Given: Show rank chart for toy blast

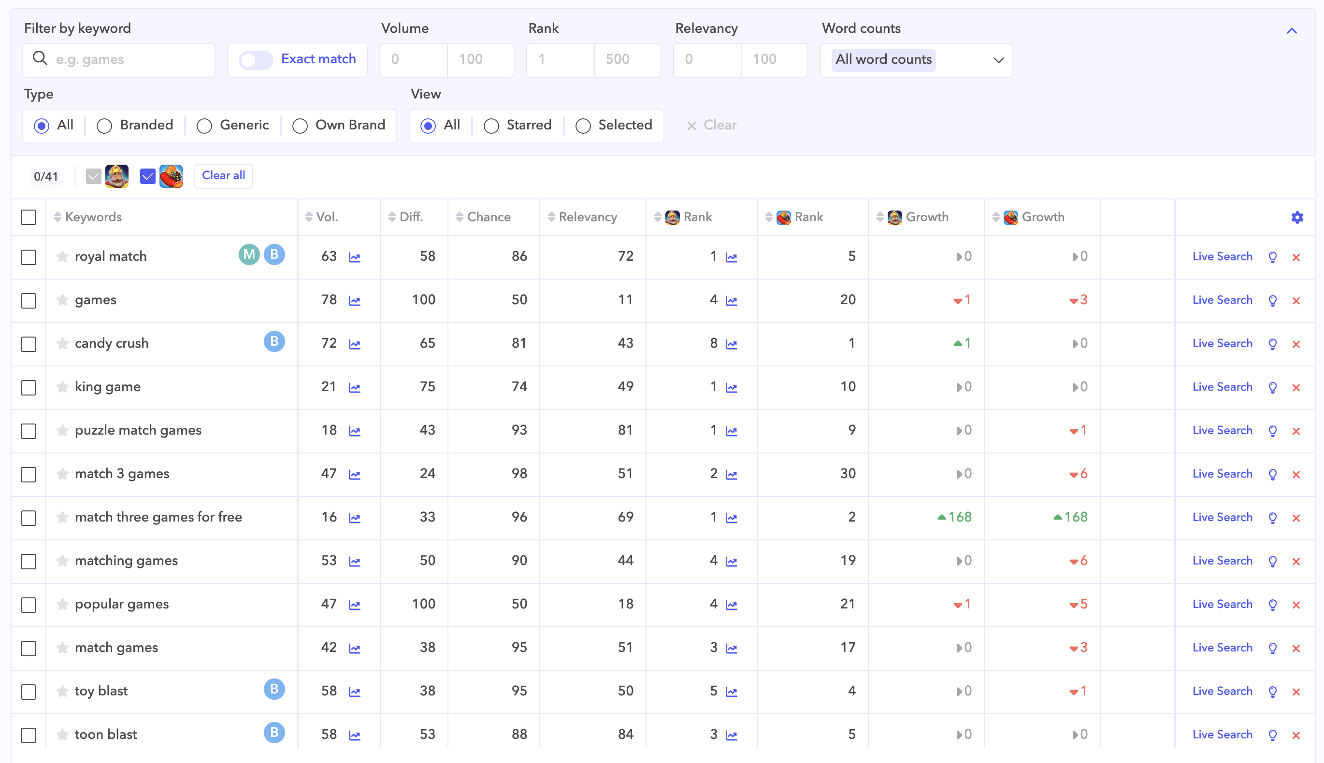Looking at the screenshot, I should point(732,692).
